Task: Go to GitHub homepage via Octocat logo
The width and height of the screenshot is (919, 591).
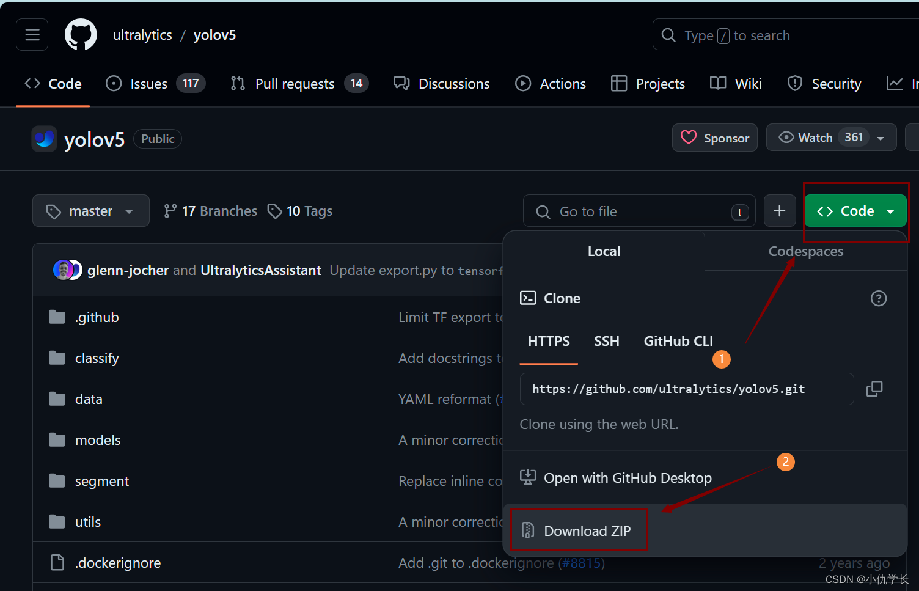Action: (x=81, y=35)
